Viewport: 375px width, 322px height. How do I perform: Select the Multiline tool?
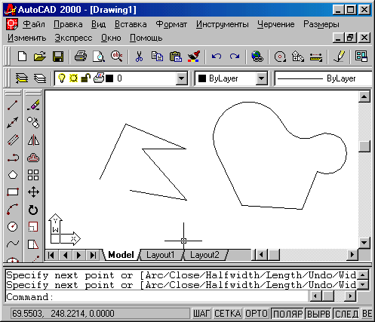point(13,140)
